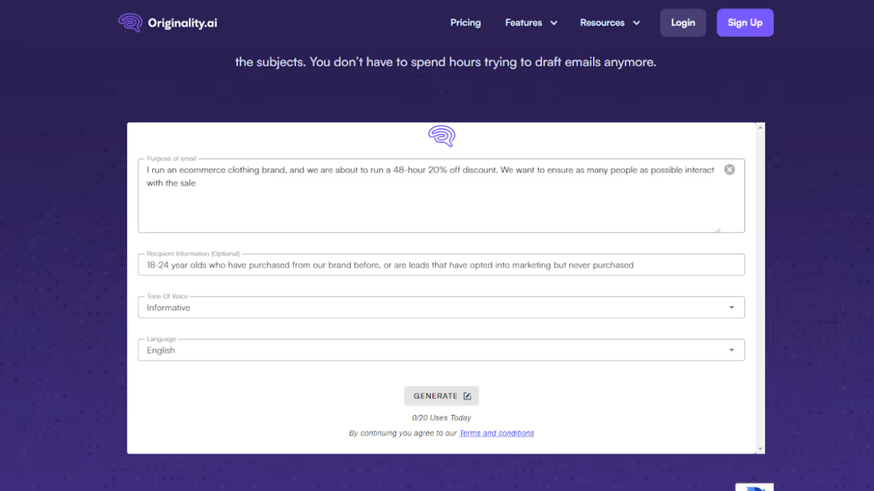Viewport: 874px width, 491px height.
Task: Click the Originality.ai brain logo in header
Action: tap(130, 22)
